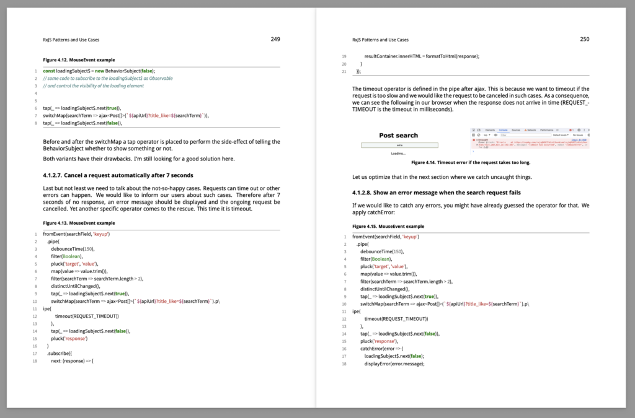Focus the console Filter field
Screen dimensions: 635x418
(526, 135)
